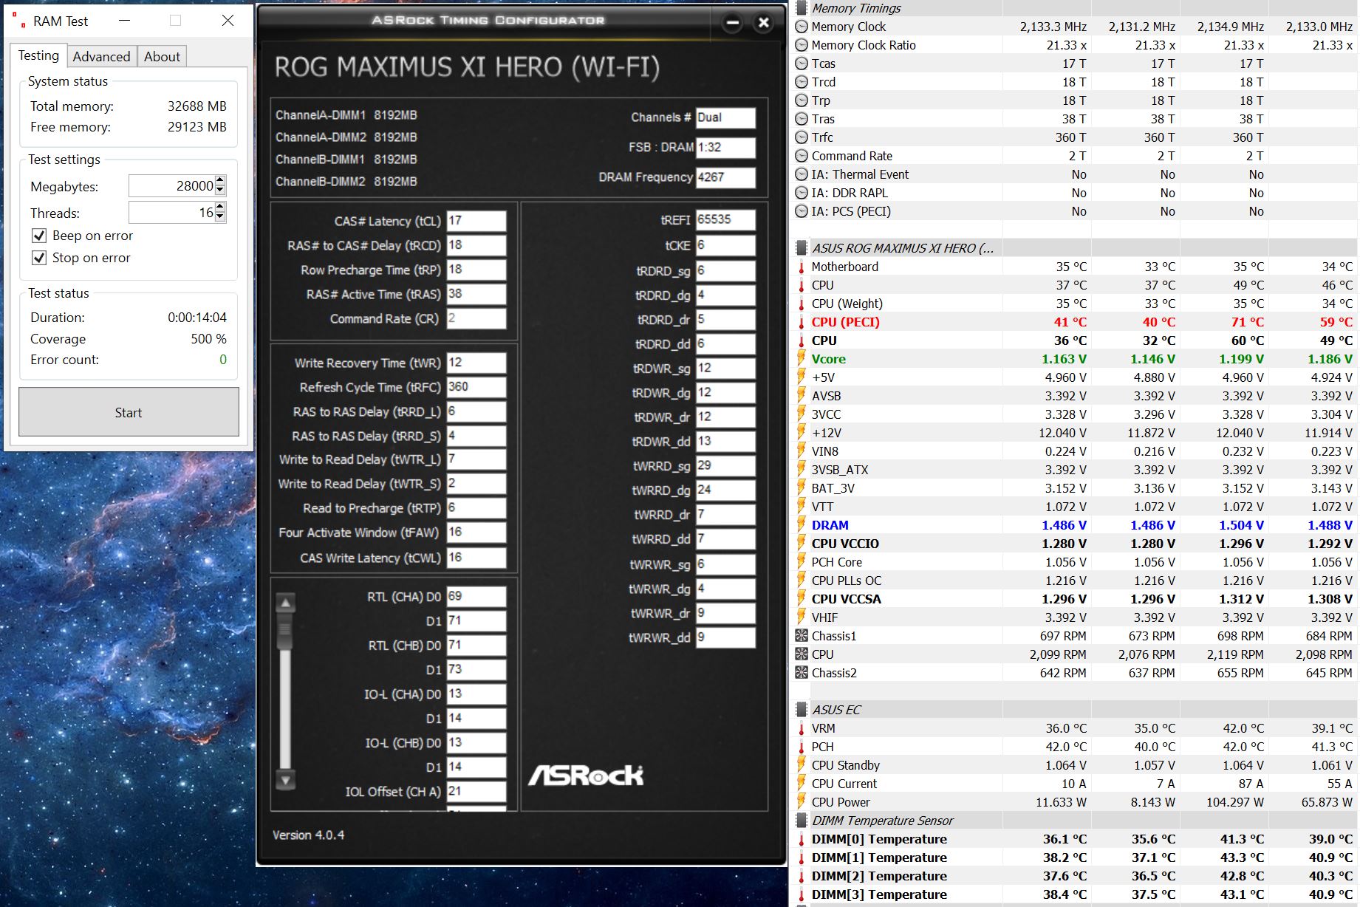This screenshot has height=907, width=1360.
Task: Close the ASRock Timing Configurator window
Action: [764, 23]
